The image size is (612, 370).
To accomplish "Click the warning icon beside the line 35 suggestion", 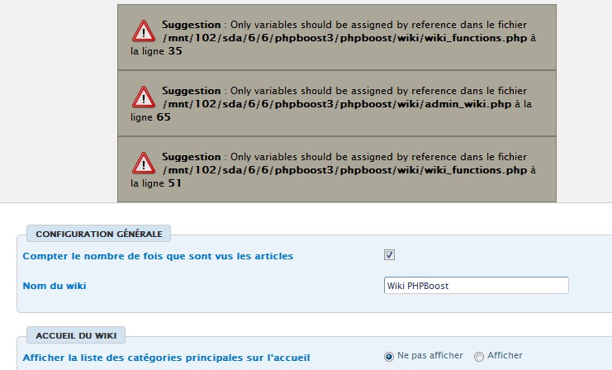I will [x=144, y=31].
